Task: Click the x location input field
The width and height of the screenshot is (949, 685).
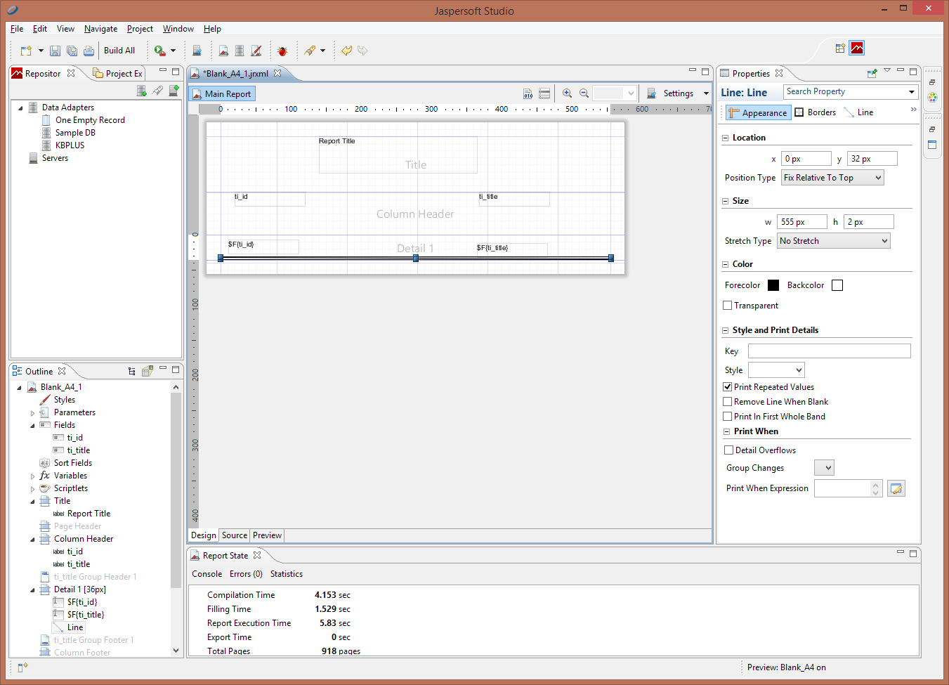Action: point(806,159)
